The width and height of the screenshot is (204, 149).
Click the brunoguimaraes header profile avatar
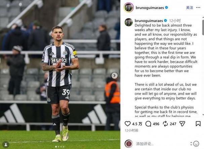tap(129, 7)
